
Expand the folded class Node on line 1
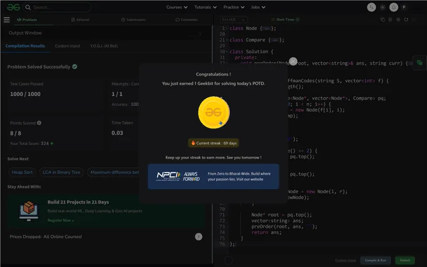pos(267,28)
